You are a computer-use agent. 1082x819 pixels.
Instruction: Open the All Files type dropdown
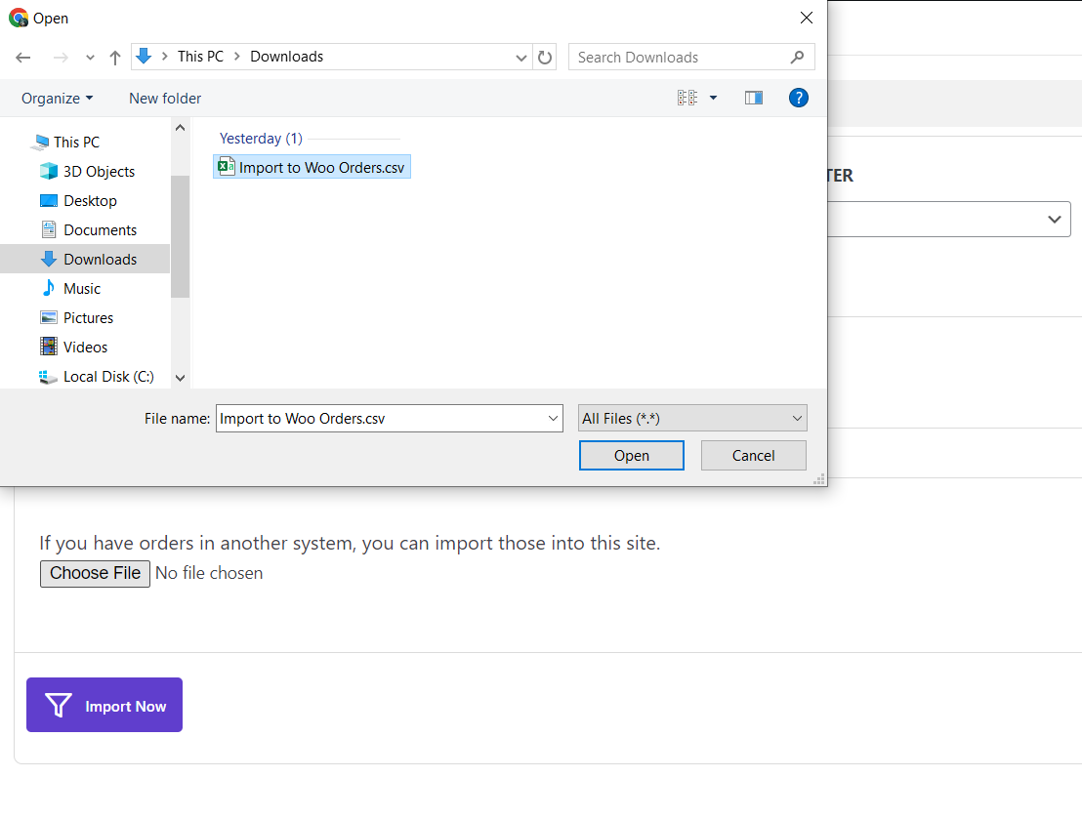pos(691,419)
